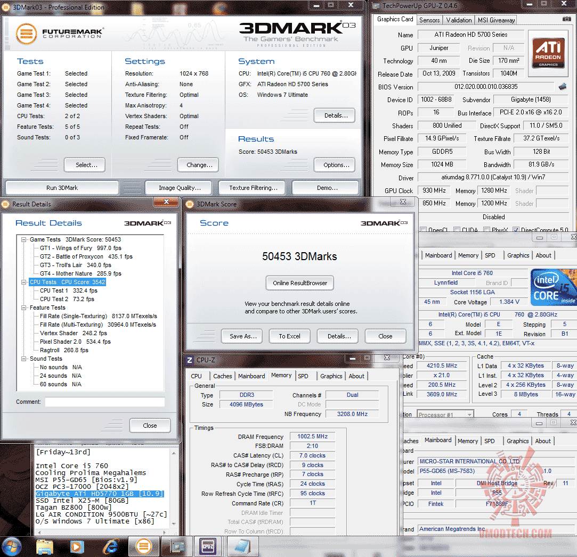Click Image Quality... button
Screen dimensions: 577x557
178,188
